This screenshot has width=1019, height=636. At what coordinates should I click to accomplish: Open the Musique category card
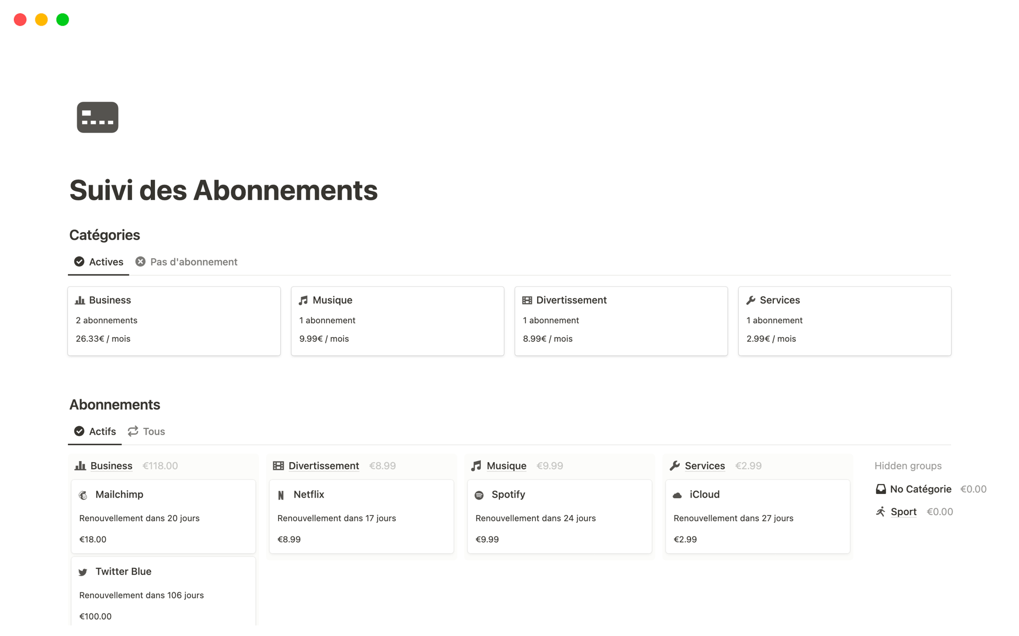(398, 321)
